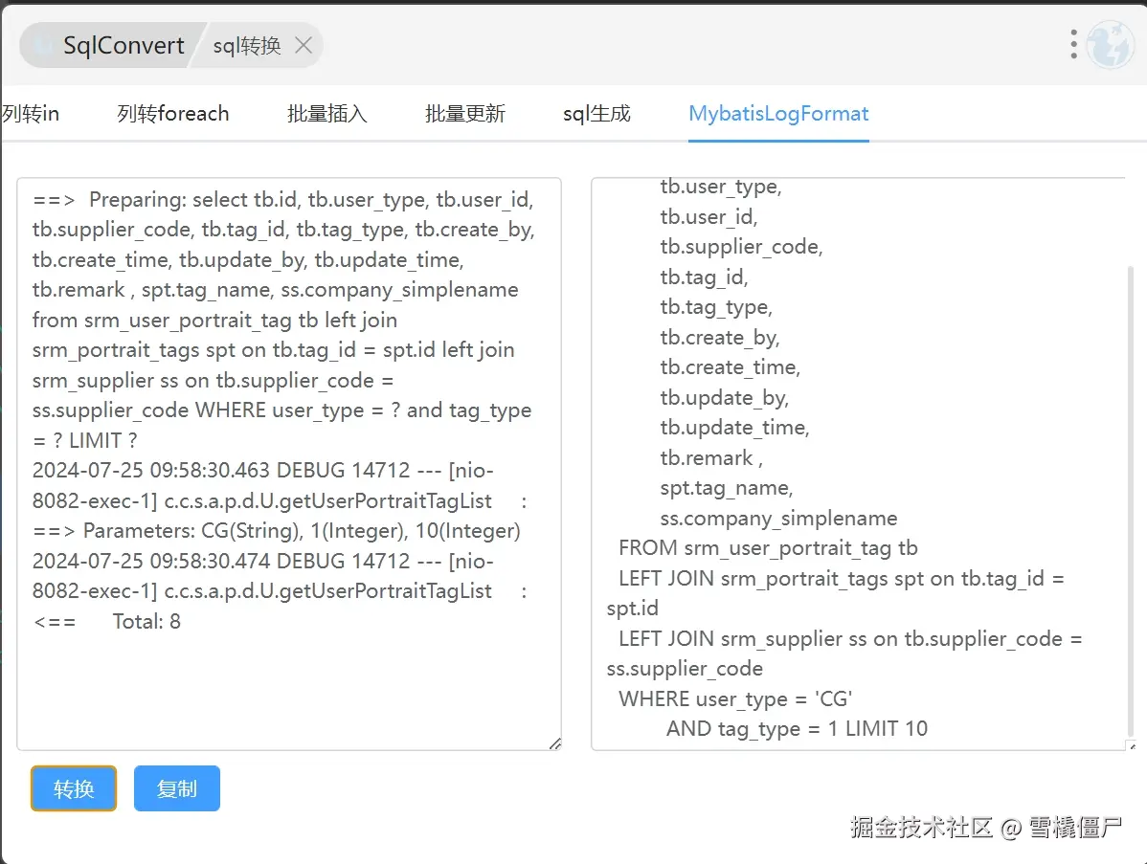This screenshot has width=1147, height=864.
Task: Click the '==> Parameters: CG(String)' line
Action: pos(277,531)
